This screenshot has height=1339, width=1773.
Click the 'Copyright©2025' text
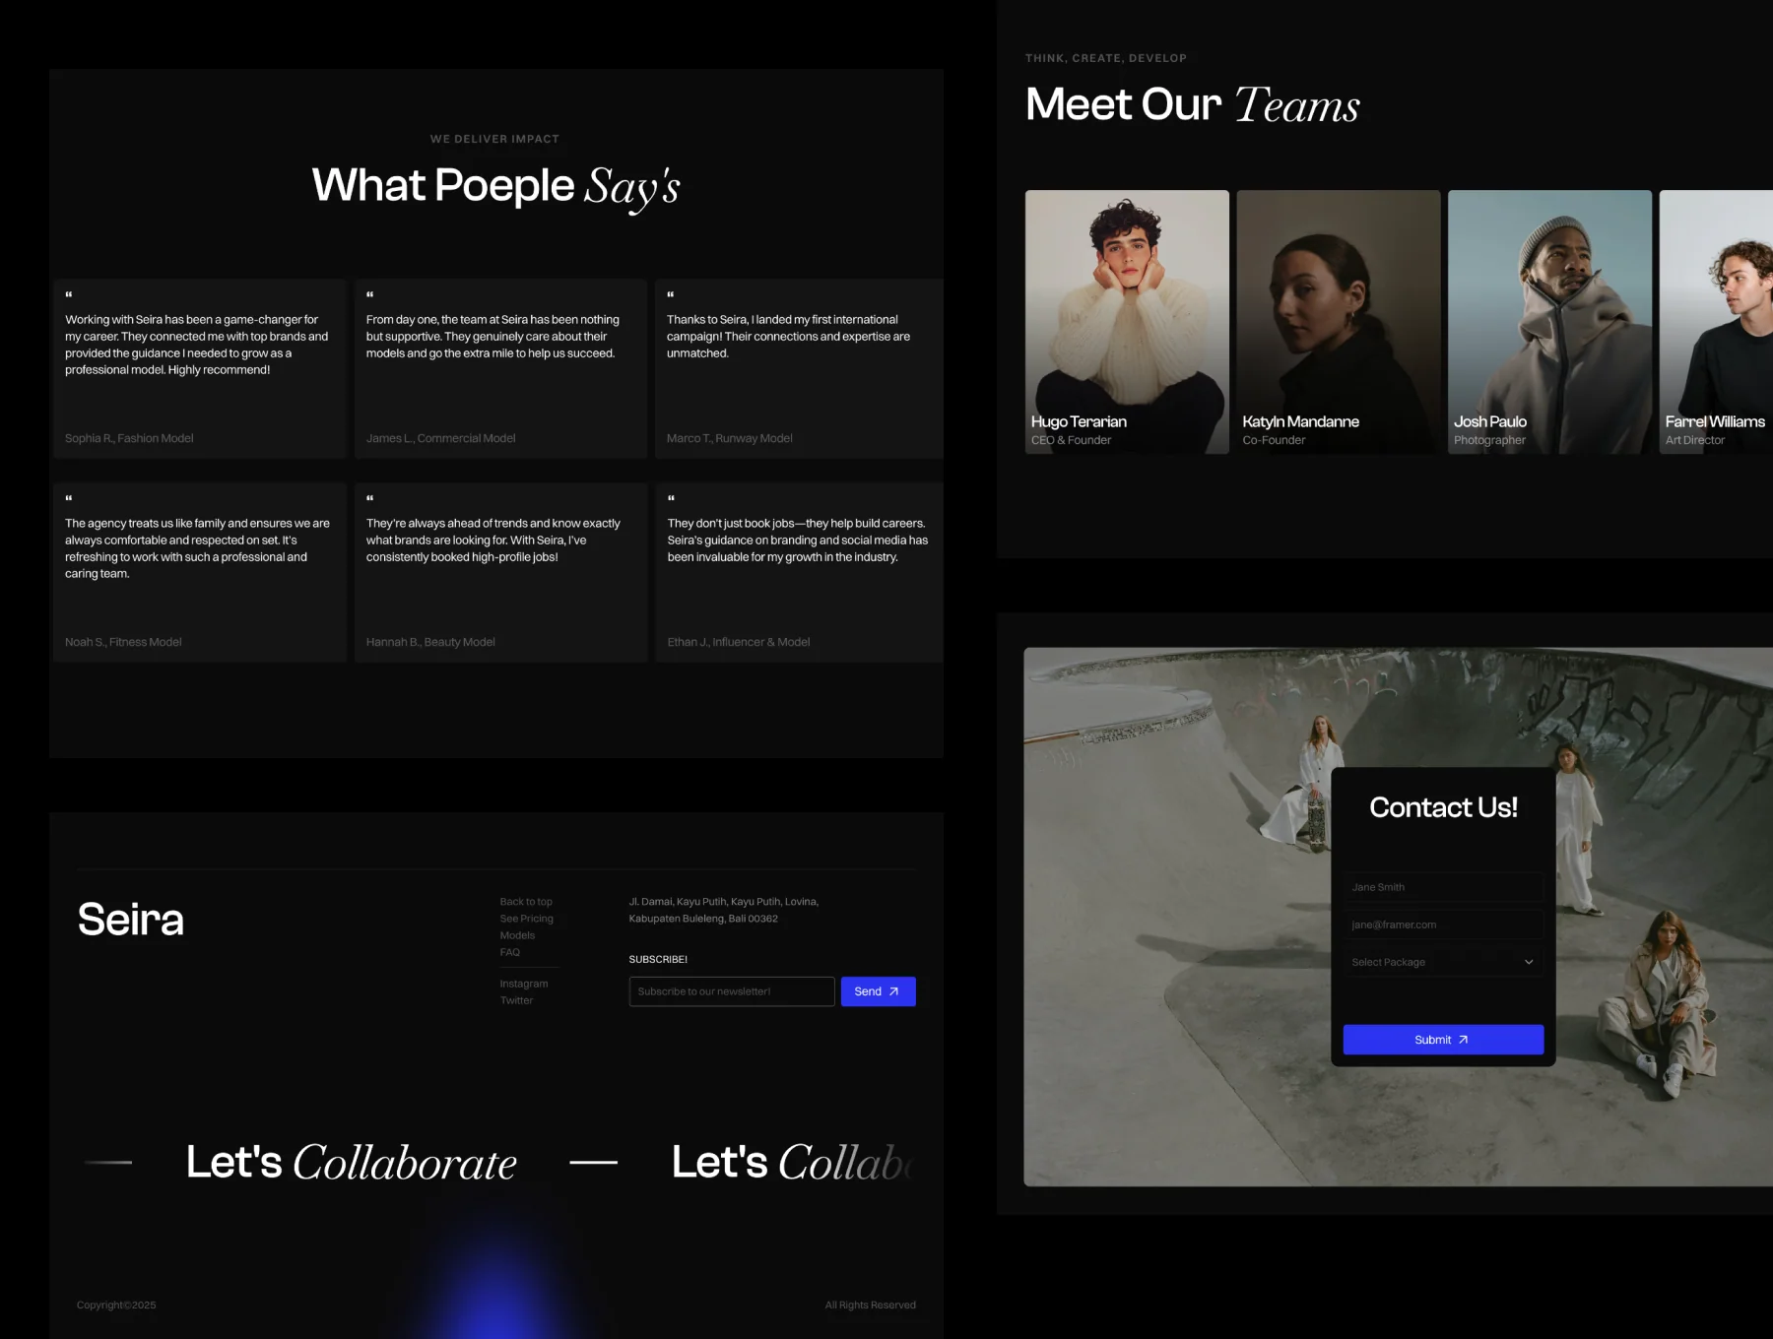(x=116, y=1306)
